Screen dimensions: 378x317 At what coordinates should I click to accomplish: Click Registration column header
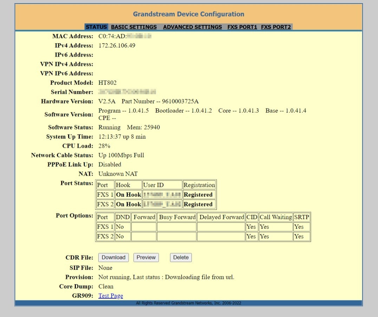[199, 185]
